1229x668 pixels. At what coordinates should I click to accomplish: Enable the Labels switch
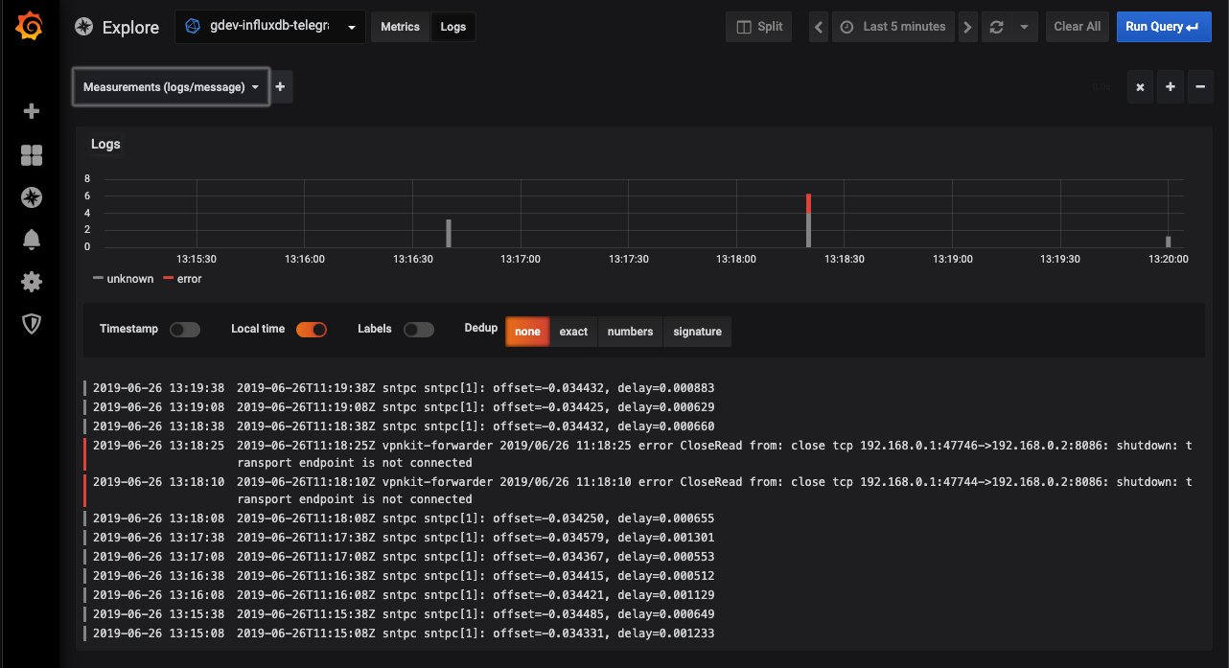coord(419,329)
